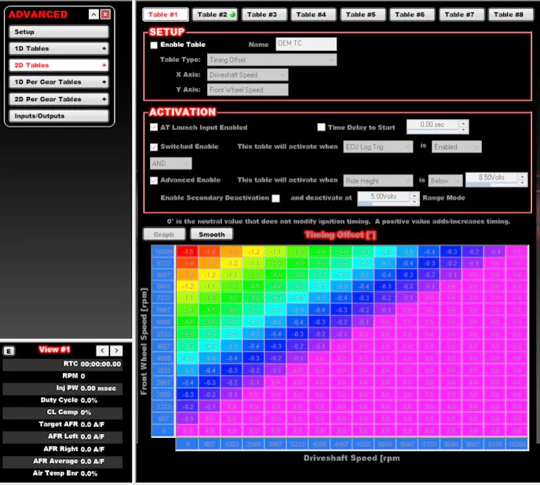540x485 pixels.
Task: Close the ADVANCED panel
Action: coord(106,14)
